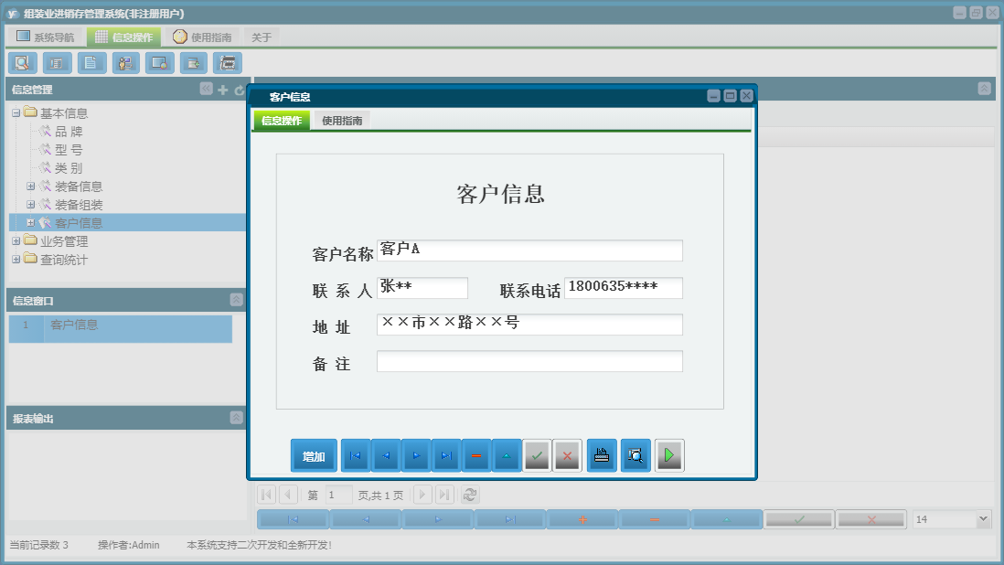The height and width of the screenshot is (565, 1004).
Task: Open the 信息操作 main tab
Action: [124, 37]
